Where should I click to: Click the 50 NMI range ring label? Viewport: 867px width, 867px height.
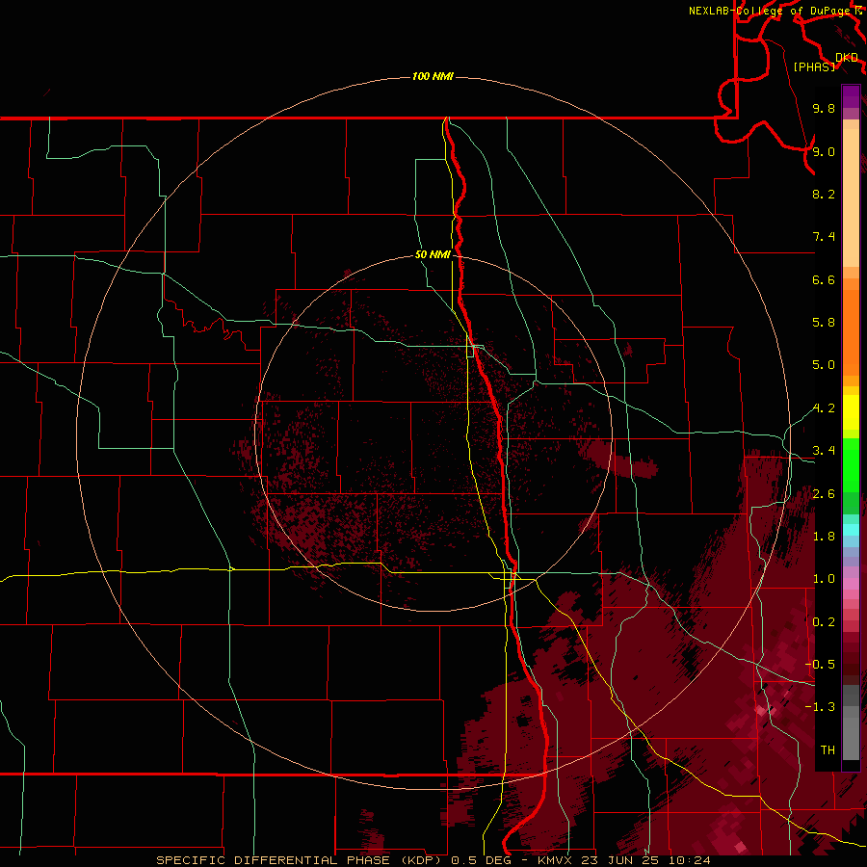click(433, 254)
